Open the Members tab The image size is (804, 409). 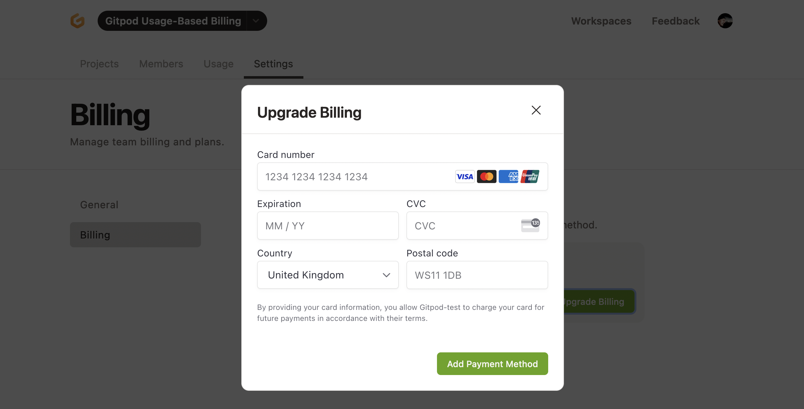point(161,64)
